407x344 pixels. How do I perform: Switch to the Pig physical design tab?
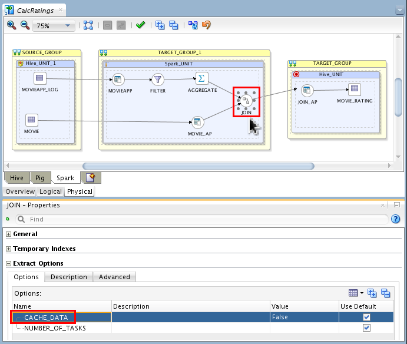point(39,178)
